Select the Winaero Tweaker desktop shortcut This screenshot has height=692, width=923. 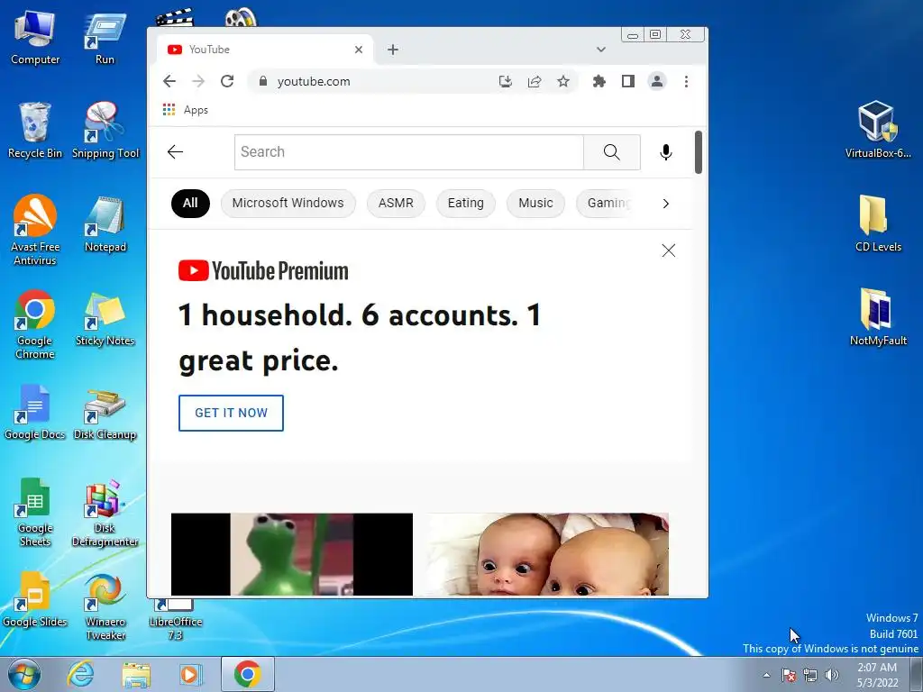pyautogui.click(x=105, y=606)
